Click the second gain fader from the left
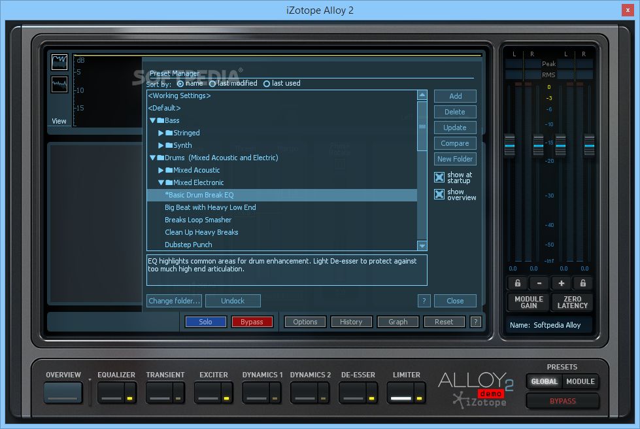 click(539, 145)
